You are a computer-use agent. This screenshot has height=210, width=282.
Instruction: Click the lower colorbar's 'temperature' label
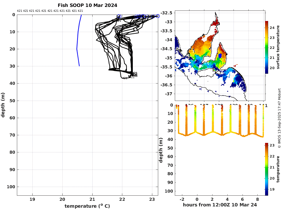point(278,169)
